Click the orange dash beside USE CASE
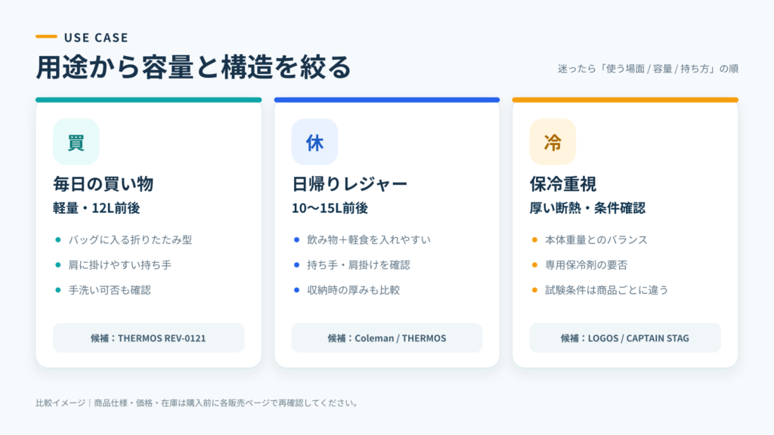 [x=46, y=36]
